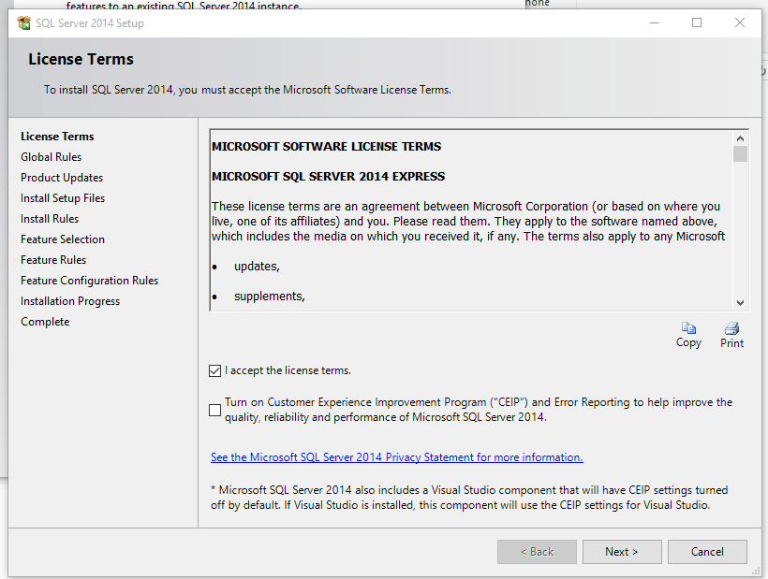768x579 pixels.
Task: Click the disabled Back button
Action: (537, 552)
